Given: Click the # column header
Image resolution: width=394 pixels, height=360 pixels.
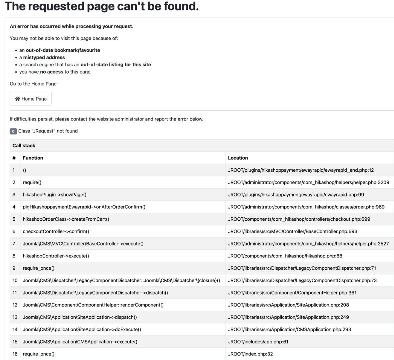Looking at the screenshot, I should click(x=14, y=158).
